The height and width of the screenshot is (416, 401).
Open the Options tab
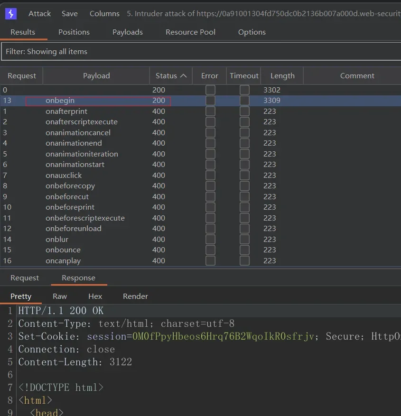click(252, 32)
